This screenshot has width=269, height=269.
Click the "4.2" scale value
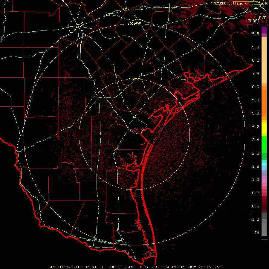256,127
